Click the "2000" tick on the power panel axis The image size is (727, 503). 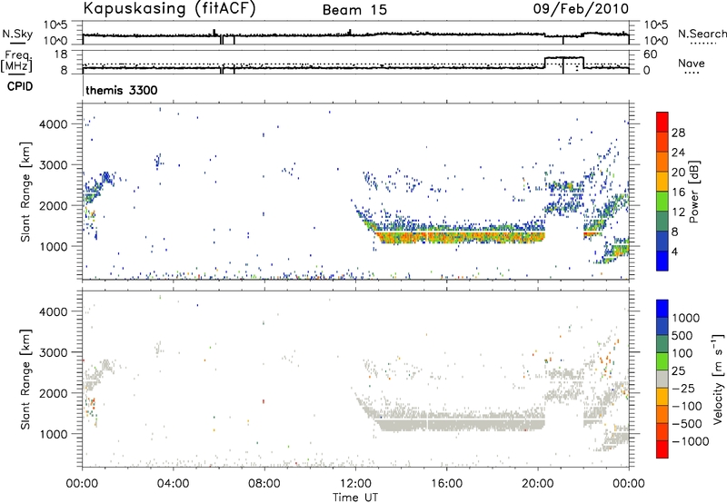54,205
